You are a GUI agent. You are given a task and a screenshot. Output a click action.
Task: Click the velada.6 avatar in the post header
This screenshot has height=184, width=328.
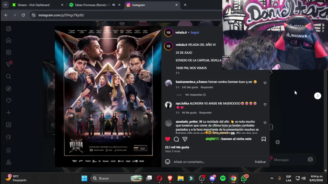coord(168,32)
